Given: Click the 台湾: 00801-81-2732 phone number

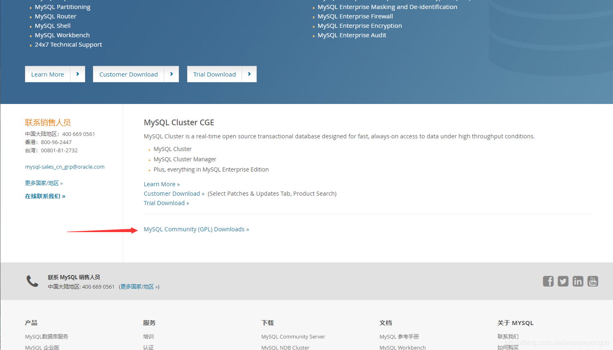Looking at the screenshot, I should [x=51, y=150].
